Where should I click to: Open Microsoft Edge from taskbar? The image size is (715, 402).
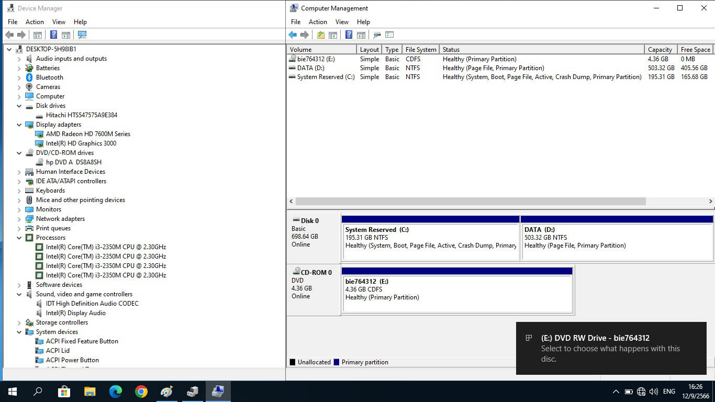pyautogui.click(x=116, y=392)
